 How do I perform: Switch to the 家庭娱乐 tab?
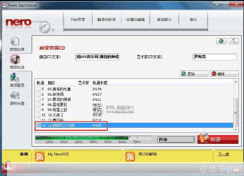pyautogui.click(x=164, y=20)
